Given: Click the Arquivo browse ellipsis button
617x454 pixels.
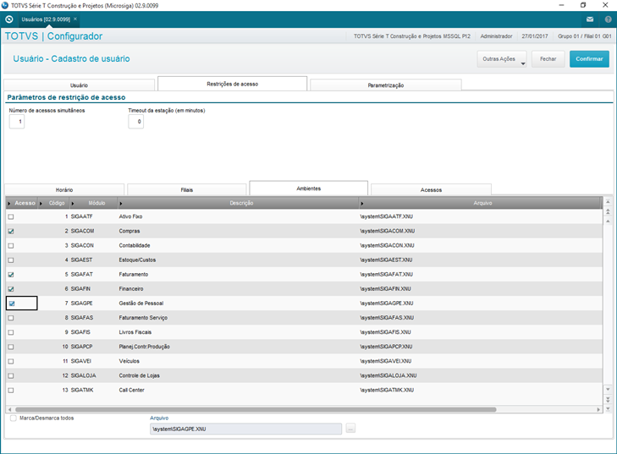Looking at the screenshot, I should (x=350, y=429).
